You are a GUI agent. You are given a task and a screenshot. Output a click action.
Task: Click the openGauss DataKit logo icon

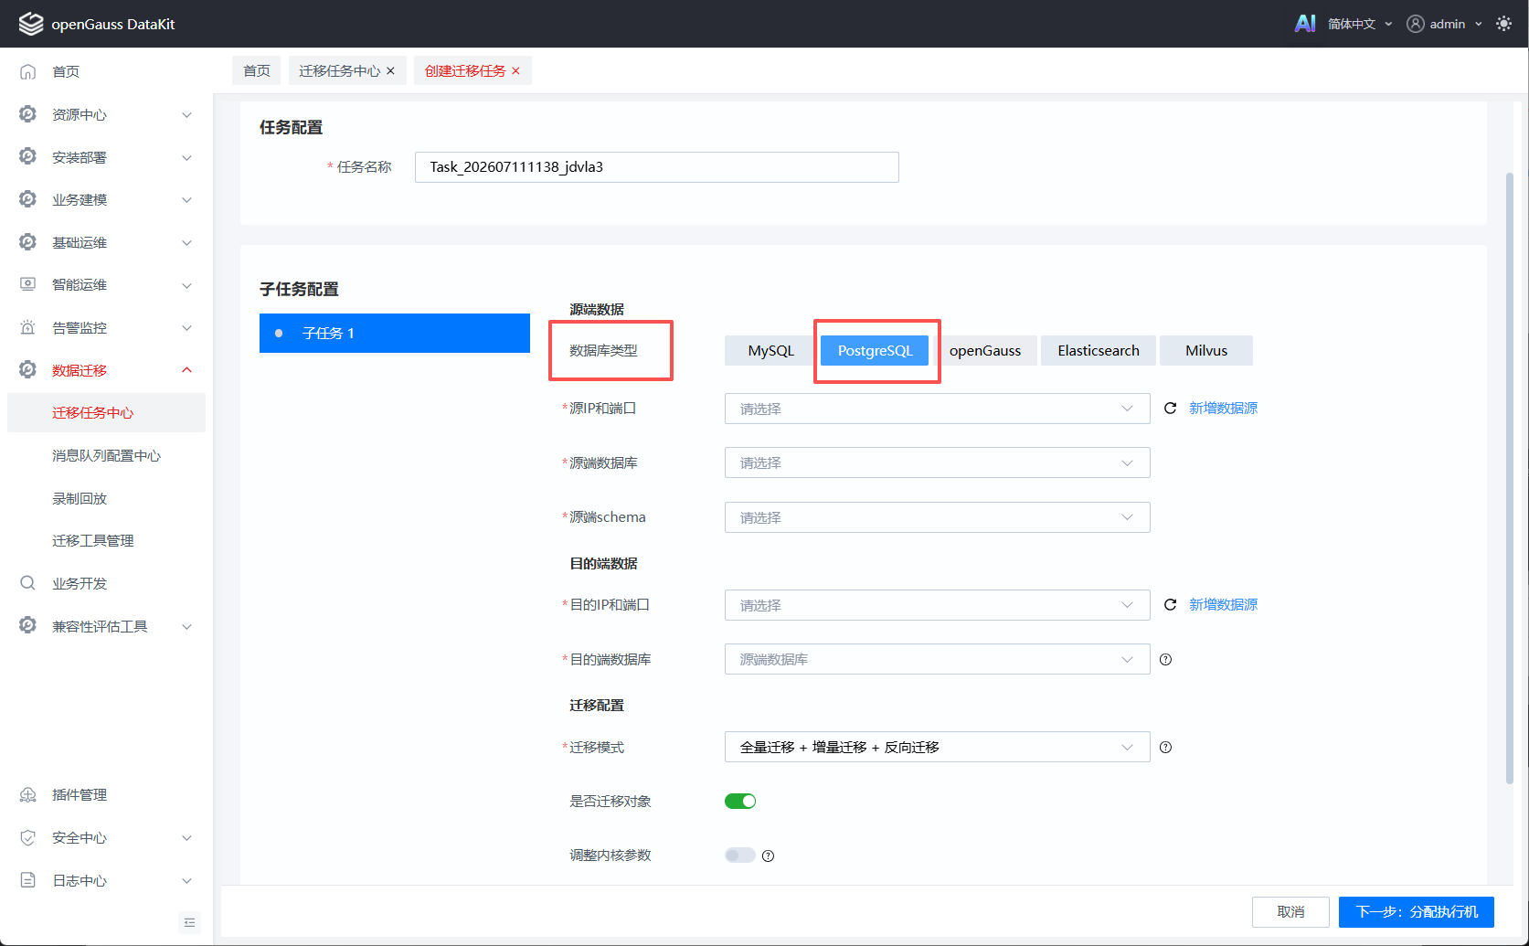[x=31, y=24]
